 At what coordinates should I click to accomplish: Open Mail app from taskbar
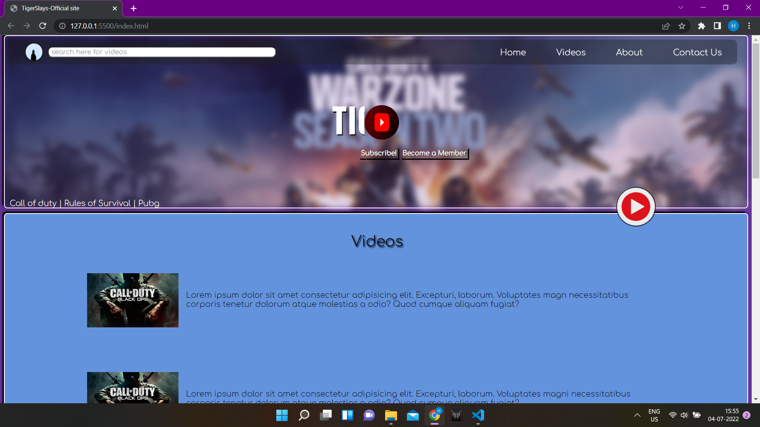(x=412, y=415)
